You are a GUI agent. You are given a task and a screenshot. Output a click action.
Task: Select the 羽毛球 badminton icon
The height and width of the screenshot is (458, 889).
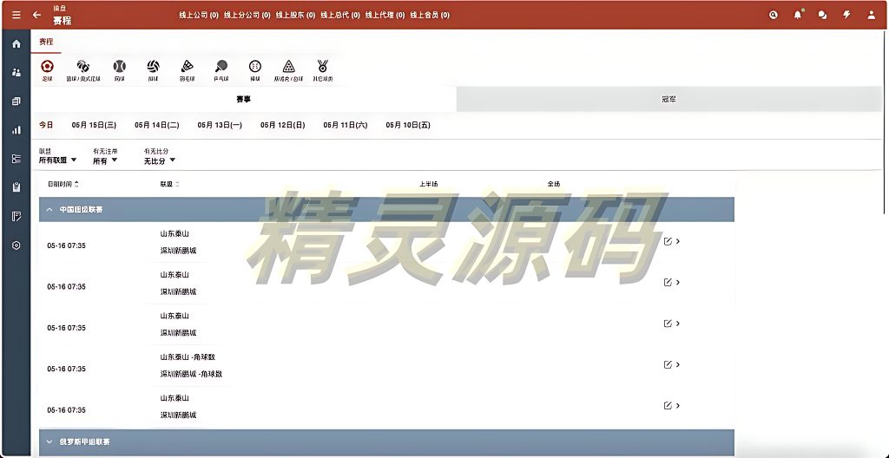click(188, 70)
